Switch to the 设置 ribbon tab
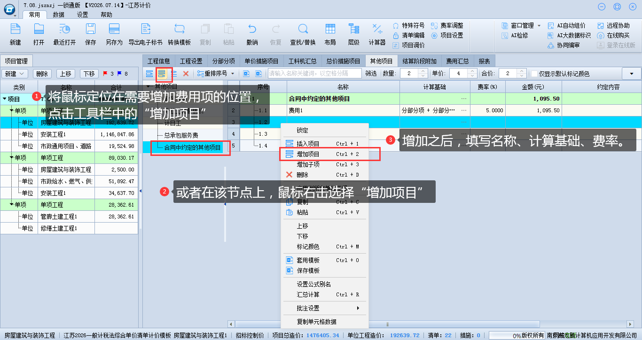This screenshot has height=340, width=642. 82,15
